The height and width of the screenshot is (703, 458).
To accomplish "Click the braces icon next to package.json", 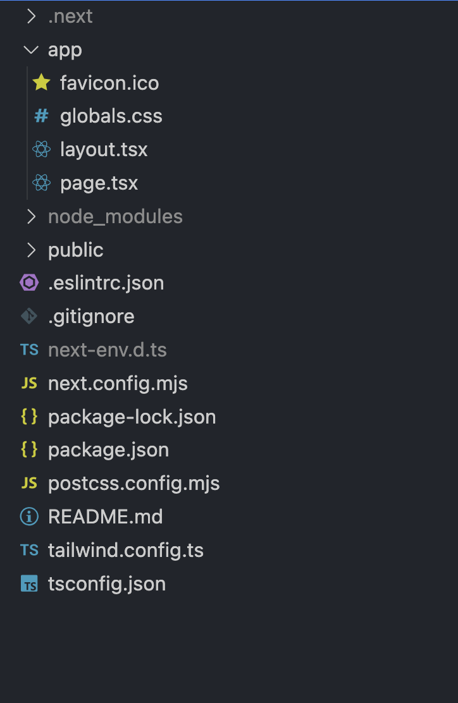I will pos(29,449).
